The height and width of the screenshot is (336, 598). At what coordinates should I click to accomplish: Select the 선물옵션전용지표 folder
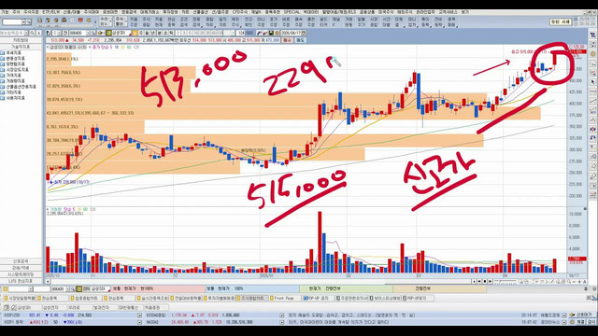click(x=18, y=87)
